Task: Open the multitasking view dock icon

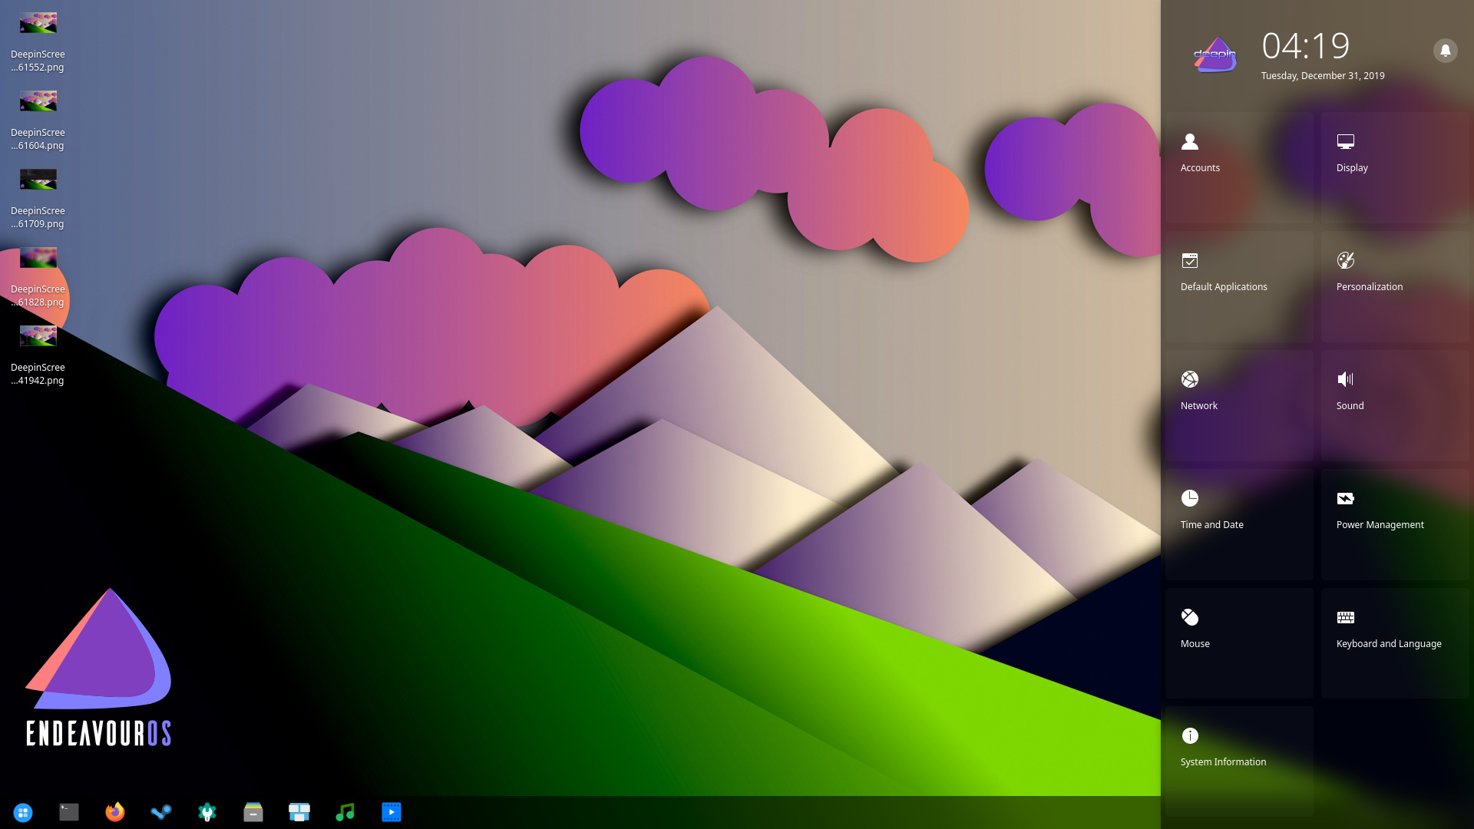Action: point(299,812)
